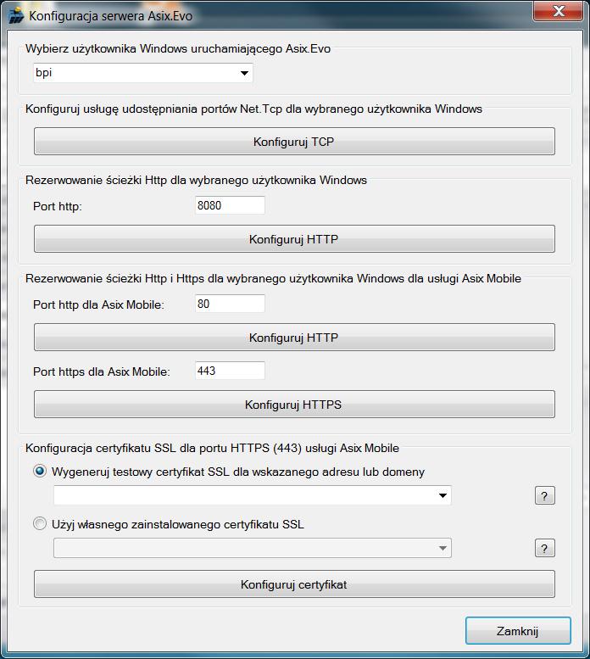590x659 pixels.
Task: Click the Konfiguruj certyfikat button
Action: [294, 584]
